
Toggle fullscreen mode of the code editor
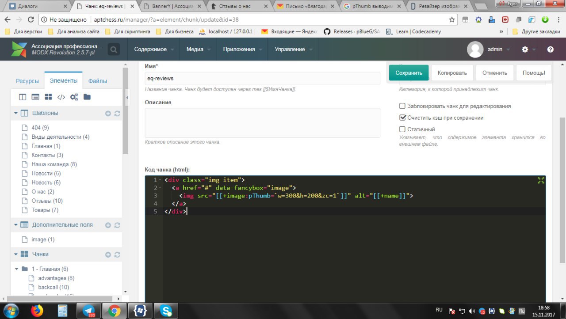click(x=540, y=180)
